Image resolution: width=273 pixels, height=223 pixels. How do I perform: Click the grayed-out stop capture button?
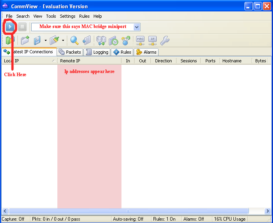[22, 27]
